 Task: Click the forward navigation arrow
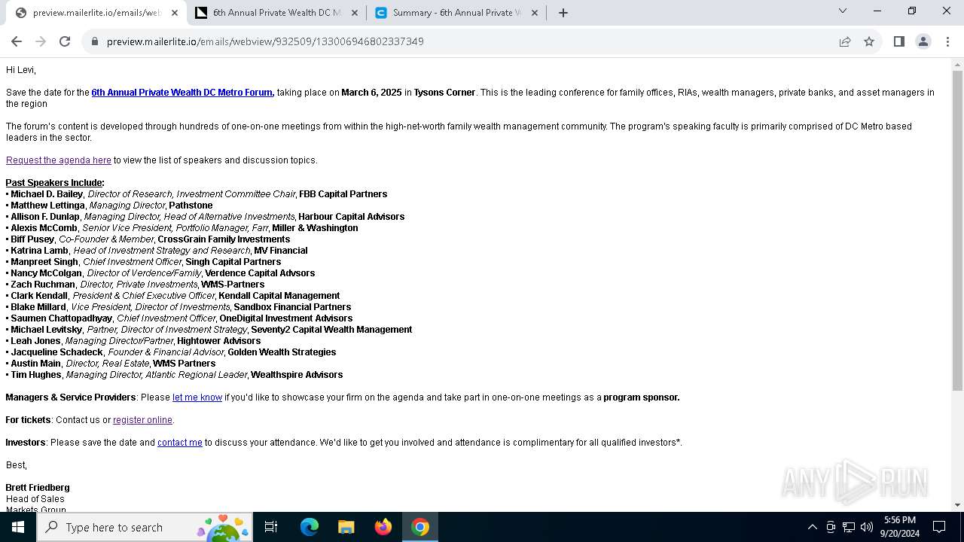pyautogui.click(x=41, y=41)
